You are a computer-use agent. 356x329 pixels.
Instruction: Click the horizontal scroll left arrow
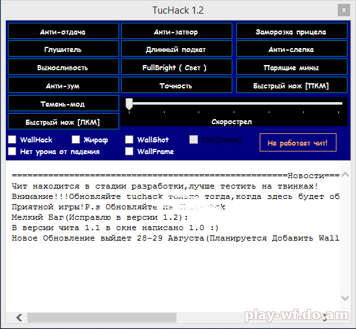20,317
